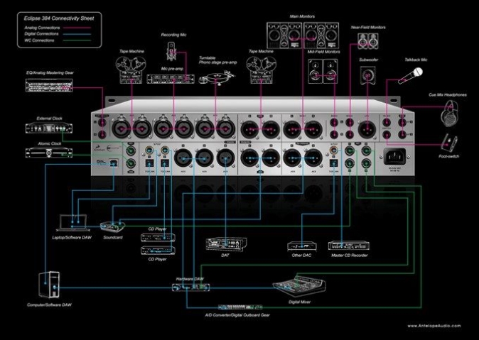This screenshot has height=340, width=479.
Task: Select the Atomic Clock unit
Action: tap(49, 153)
